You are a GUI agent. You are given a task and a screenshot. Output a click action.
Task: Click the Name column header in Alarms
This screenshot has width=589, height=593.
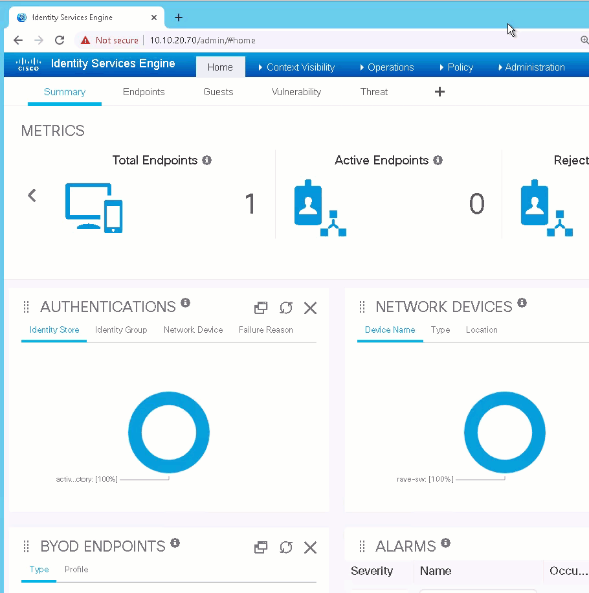[x=436, y=571]
